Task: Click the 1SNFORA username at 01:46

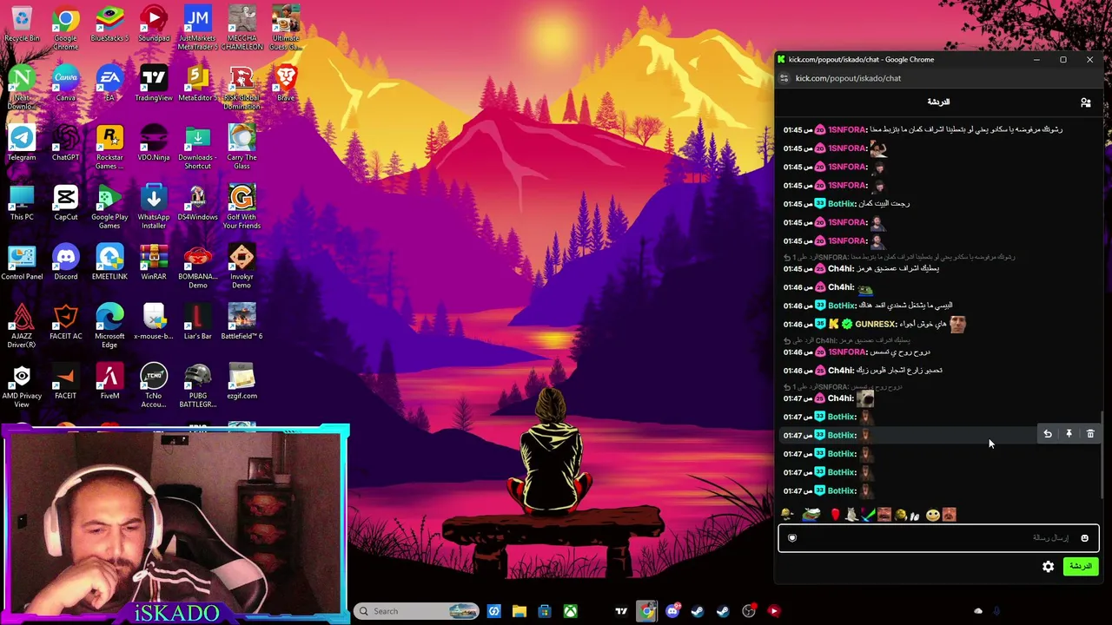Action: tap(848, 352)
